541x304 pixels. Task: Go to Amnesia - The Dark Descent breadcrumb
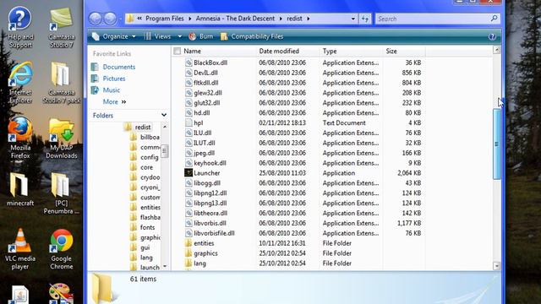tap(235, 19)
